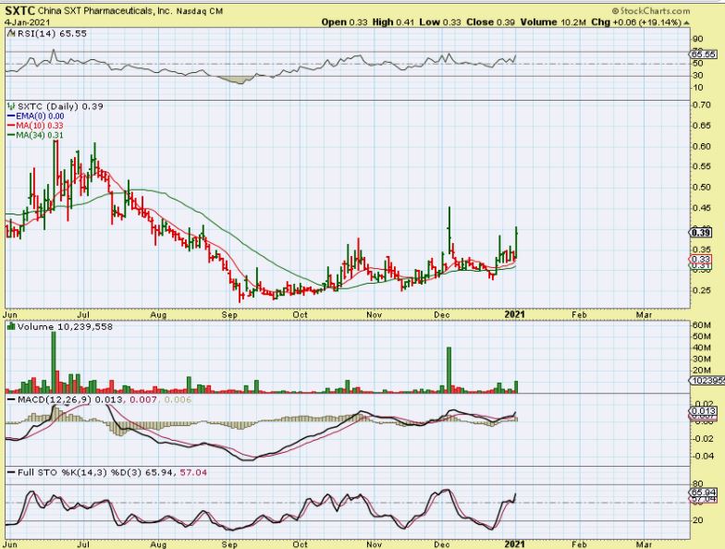Click the Nov label under the price chart
725x549 pixels.
click(374, 315)
